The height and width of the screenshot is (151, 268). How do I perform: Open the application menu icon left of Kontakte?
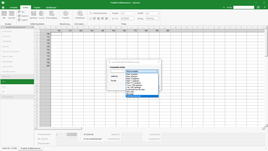pos(3,7)
